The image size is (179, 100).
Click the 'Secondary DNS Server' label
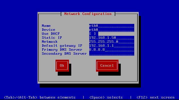(64, 54)
